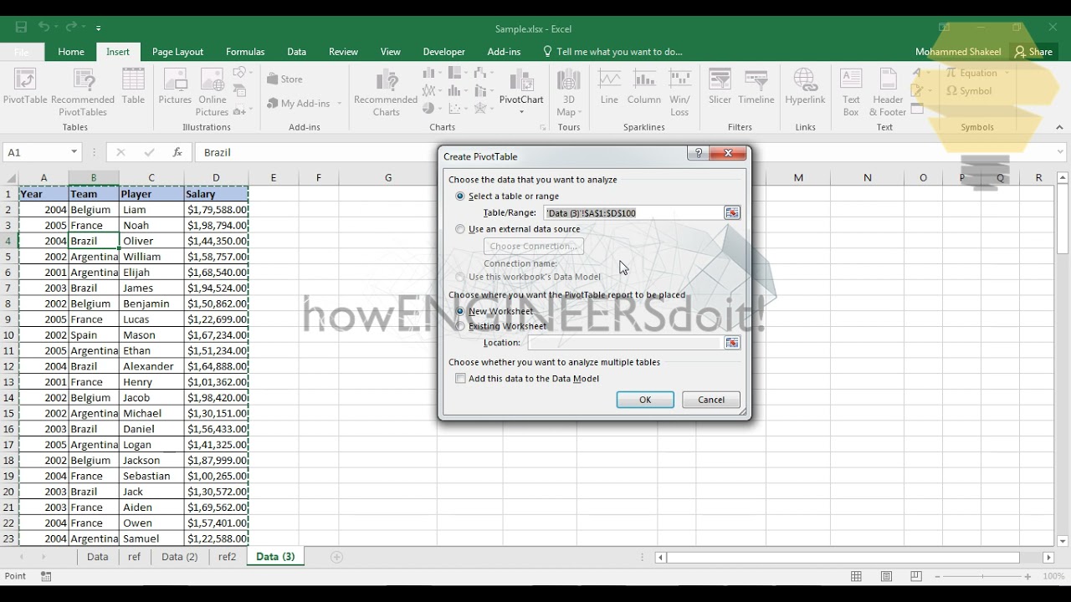Image resolution: width=1071 pixels, height=602 pixels.
Task: Click the Slicer filter icon
Action: pyautogui.click(x=720, y=86)
